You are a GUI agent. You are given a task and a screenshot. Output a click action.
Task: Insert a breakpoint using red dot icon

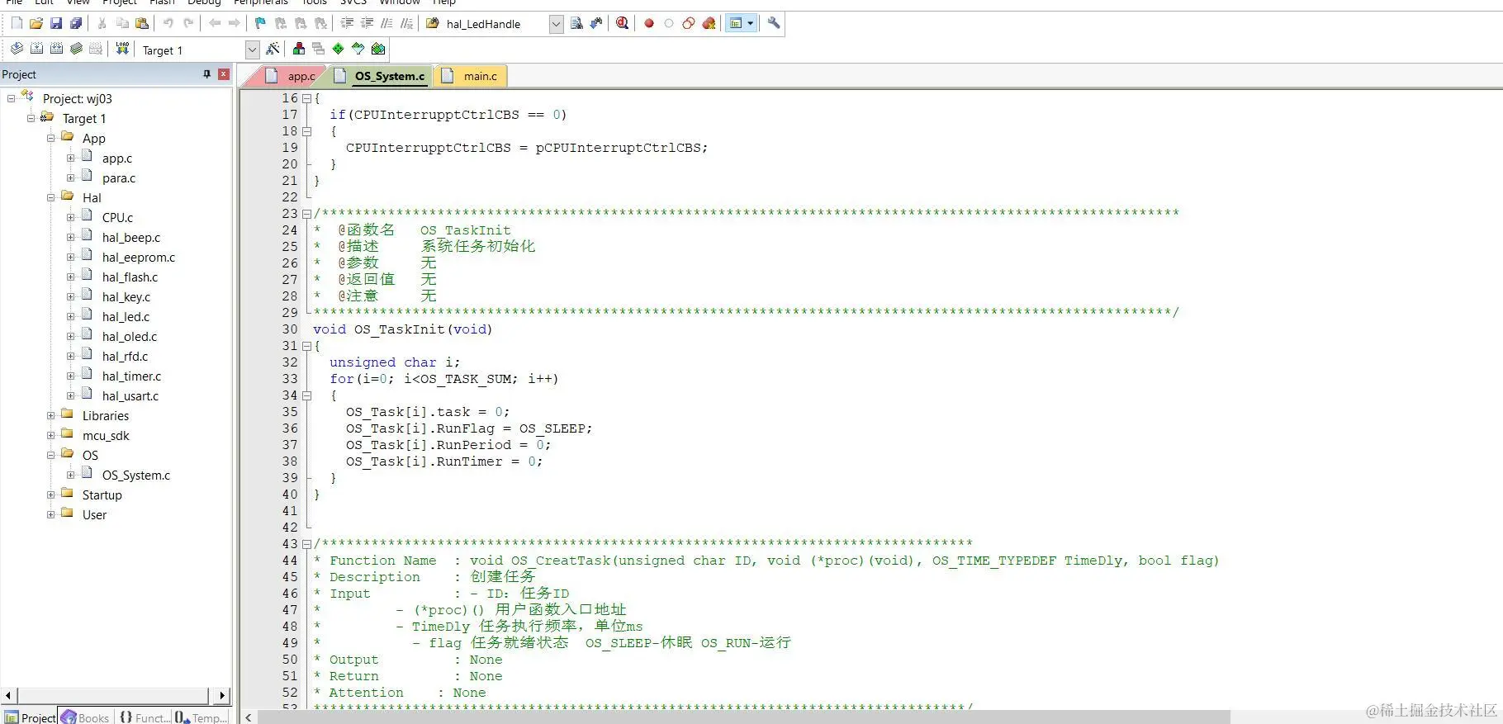(x=649, y=23)
